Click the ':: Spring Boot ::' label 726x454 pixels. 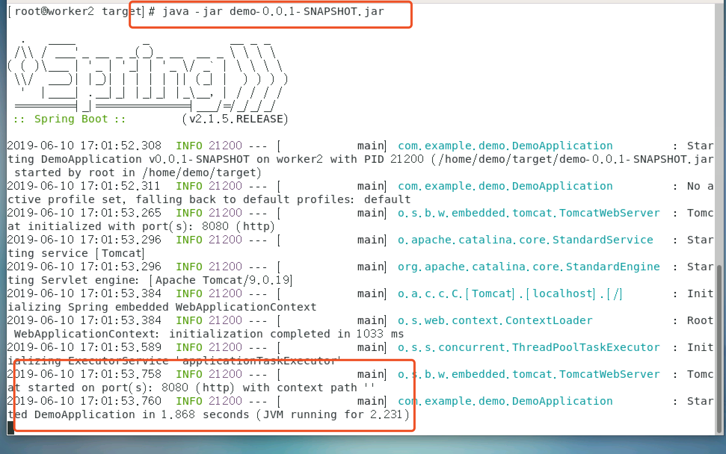click(70, 119)
